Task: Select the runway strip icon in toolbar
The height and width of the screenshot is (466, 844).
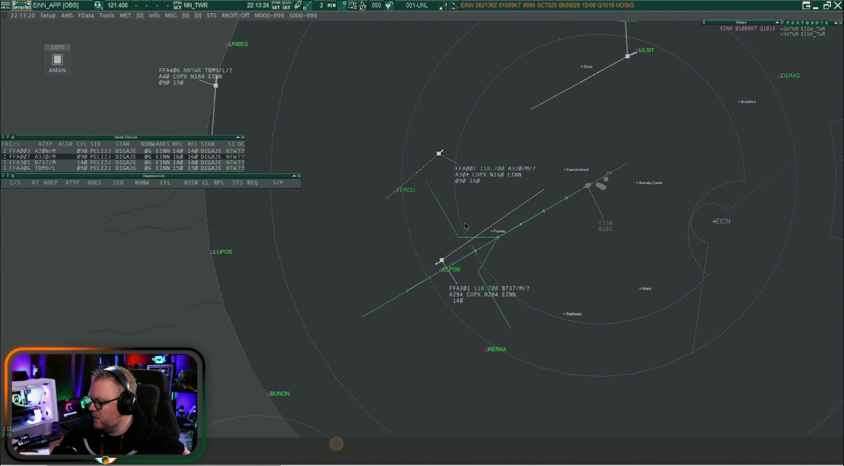Action: point(298,5)
